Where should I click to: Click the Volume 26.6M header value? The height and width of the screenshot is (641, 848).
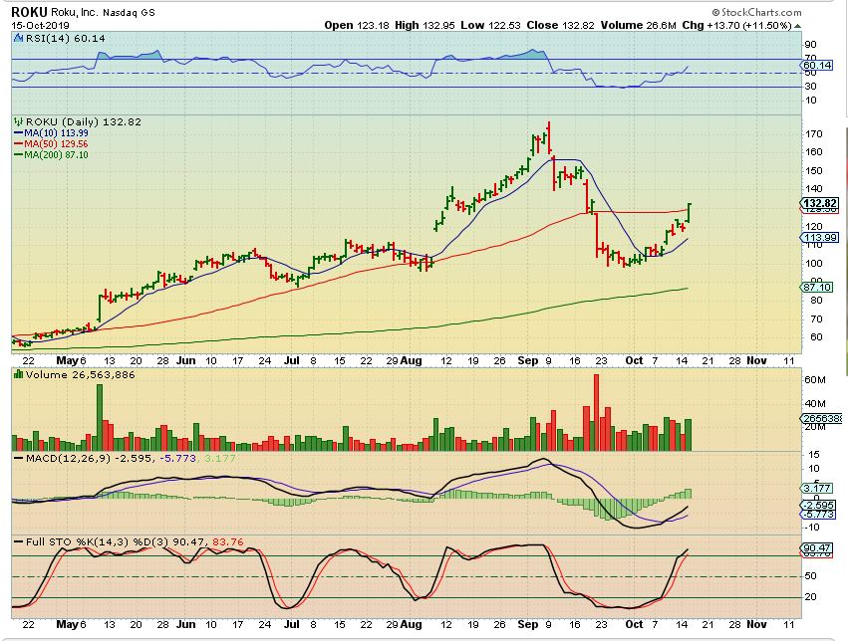pyautogui.click(x=638, y=25)
